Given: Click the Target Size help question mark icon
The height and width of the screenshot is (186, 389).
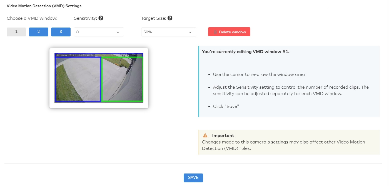Looking at the screenshot, I should click(170, 18).
